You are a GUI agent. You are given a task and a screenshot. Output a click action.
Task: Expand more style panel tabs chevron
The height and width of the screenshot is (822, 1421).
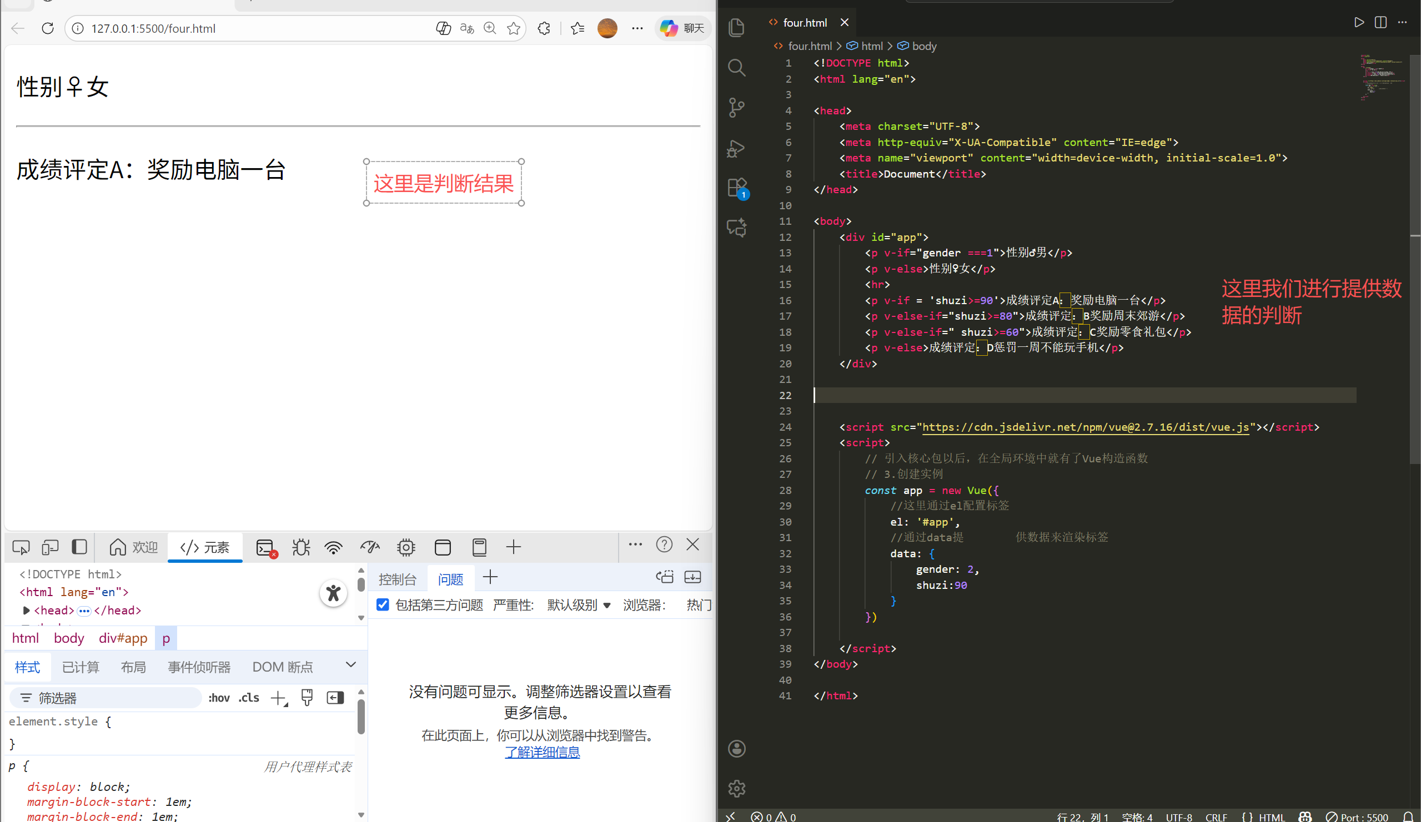point(351,665)
